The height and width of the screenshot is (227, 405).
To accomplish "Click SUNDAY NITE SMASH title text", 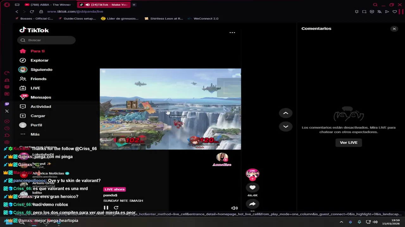I will (x=123, y=201).
